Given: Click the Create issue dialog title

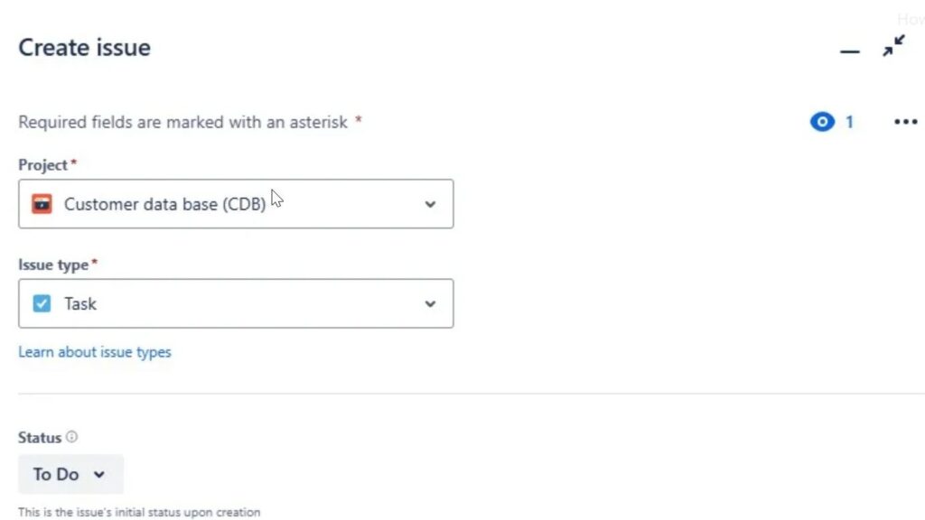Looking at the screenshot, I should tap(84, 48).
